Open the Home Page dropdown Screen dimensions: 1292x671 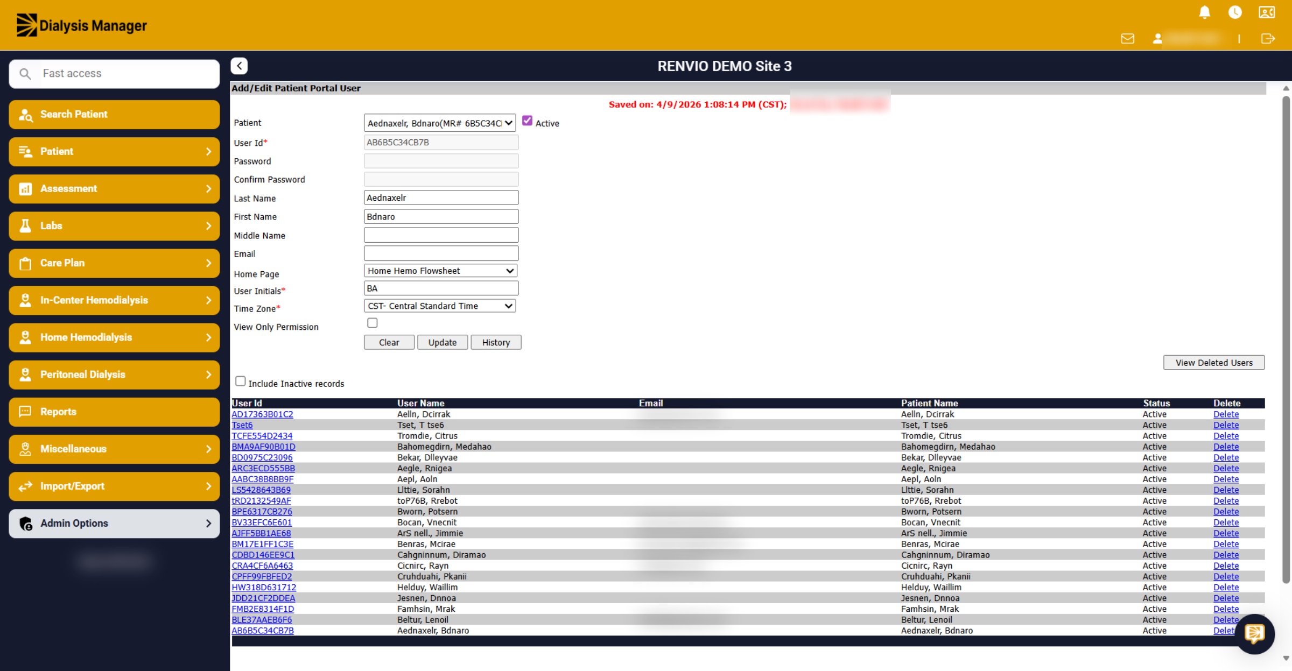click(x=440, y=271)
